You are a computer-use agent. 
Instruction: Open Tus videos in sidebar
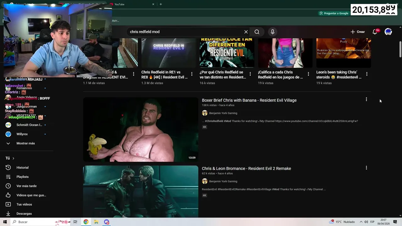[24, 204]
